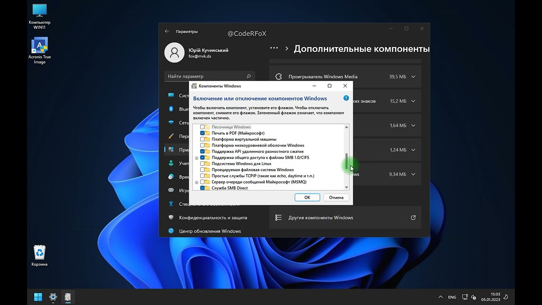The image size is (542, 305).
Task: Open the Учетные записи person sidebar icon
Action: 171,163
